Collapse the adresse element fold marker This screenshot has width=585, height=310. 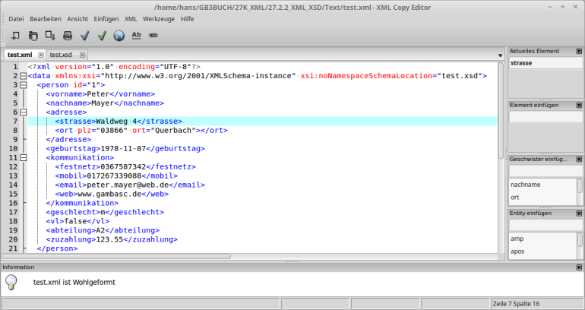pyautogui.click(x=24, y=112)
